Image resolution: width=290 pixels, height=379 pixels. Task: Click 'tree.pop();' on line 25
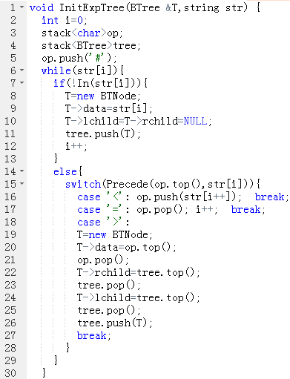tap(109, 310)
